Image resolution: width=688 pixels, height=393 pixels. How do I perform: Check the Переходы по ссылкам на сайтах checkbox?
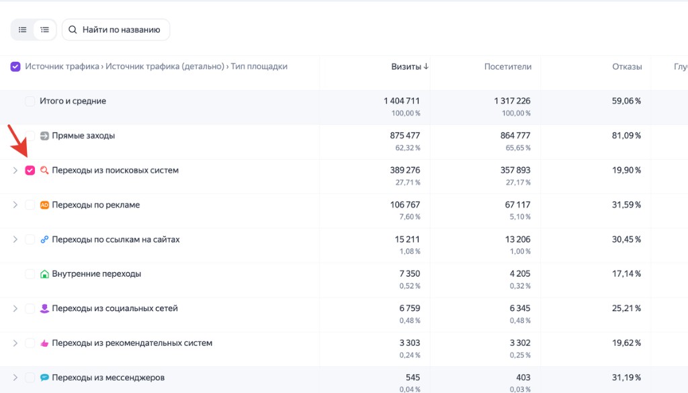[x=30, y=239]
